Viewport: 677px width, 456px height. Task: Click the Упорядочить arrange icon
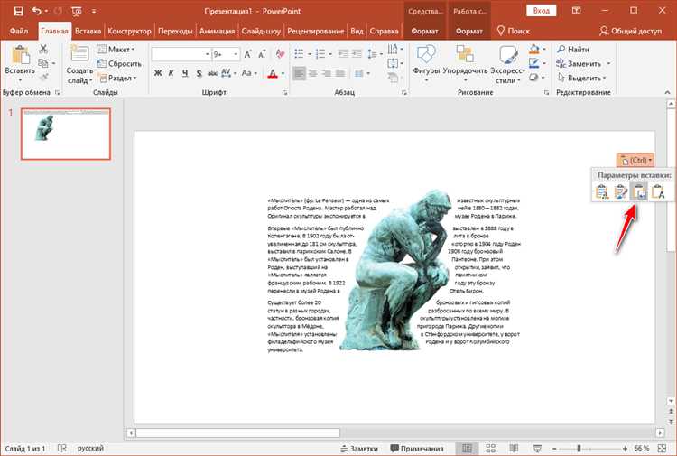465,56
